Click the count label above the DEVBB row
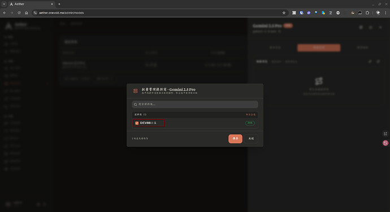The height and width of the screenshot is (212, 390). [x=141, y=114]
